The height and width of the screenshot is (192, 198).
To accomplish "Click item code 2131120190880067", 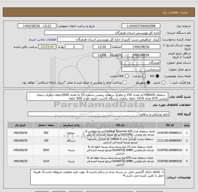I will click(170, 140).
